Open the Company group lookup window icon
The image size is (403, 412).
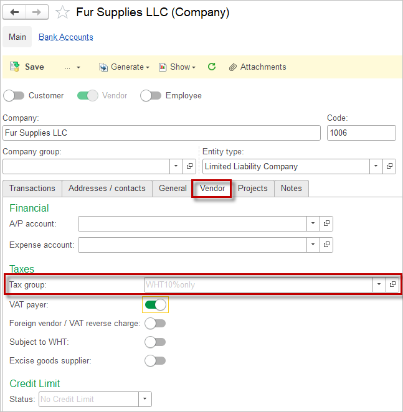(190, 167)
